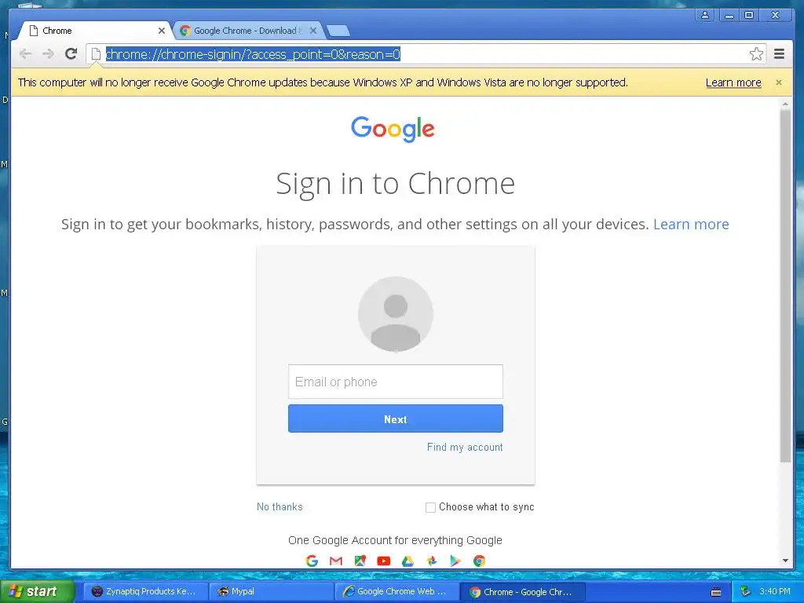Viewport: 804px width, 603px height.
Task: Click the Google Drive service icon
Action: click(x=407, y=561)
